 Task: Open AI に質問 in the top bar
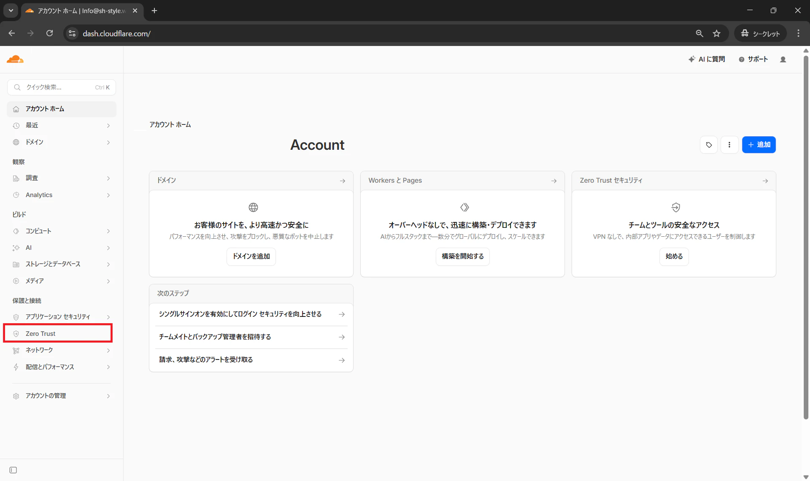coord(707,59)
